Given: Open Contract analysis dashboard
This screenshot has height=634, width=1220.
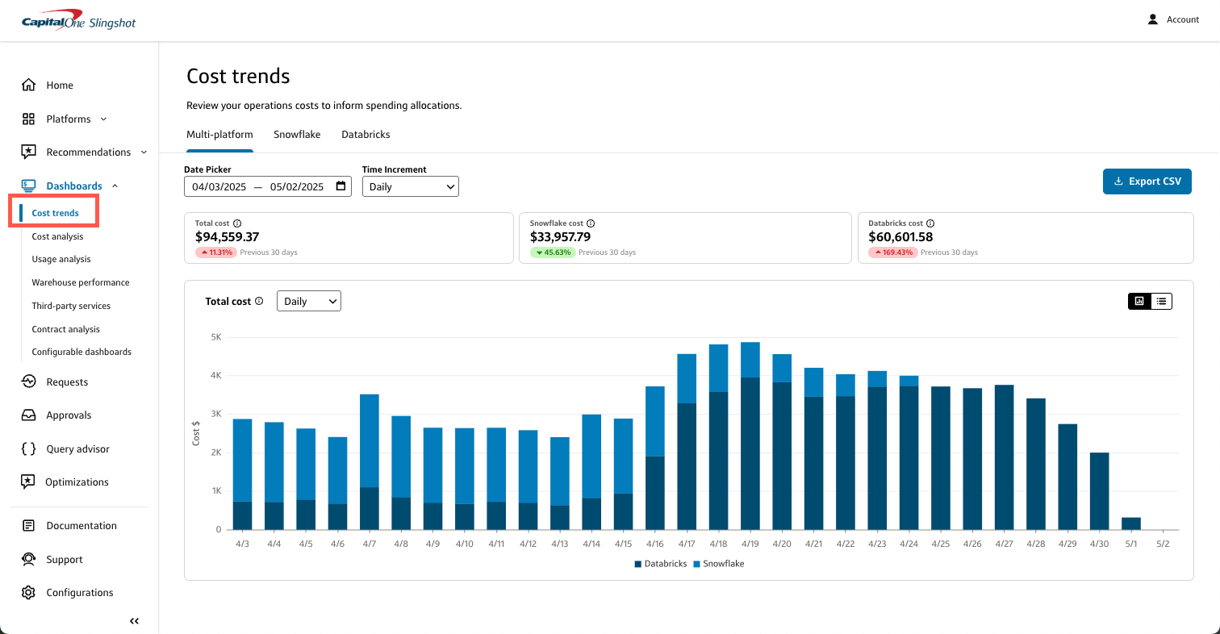Looking at the screenshot, I should tap(66, 329).
